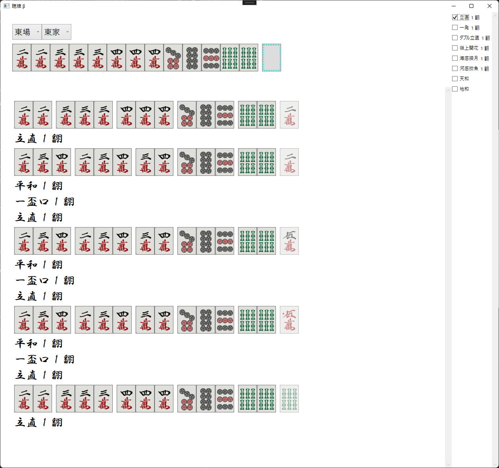Select the 五萬 winning tile in third result row
Screen dimensions: 499x468
click(289, 241)
